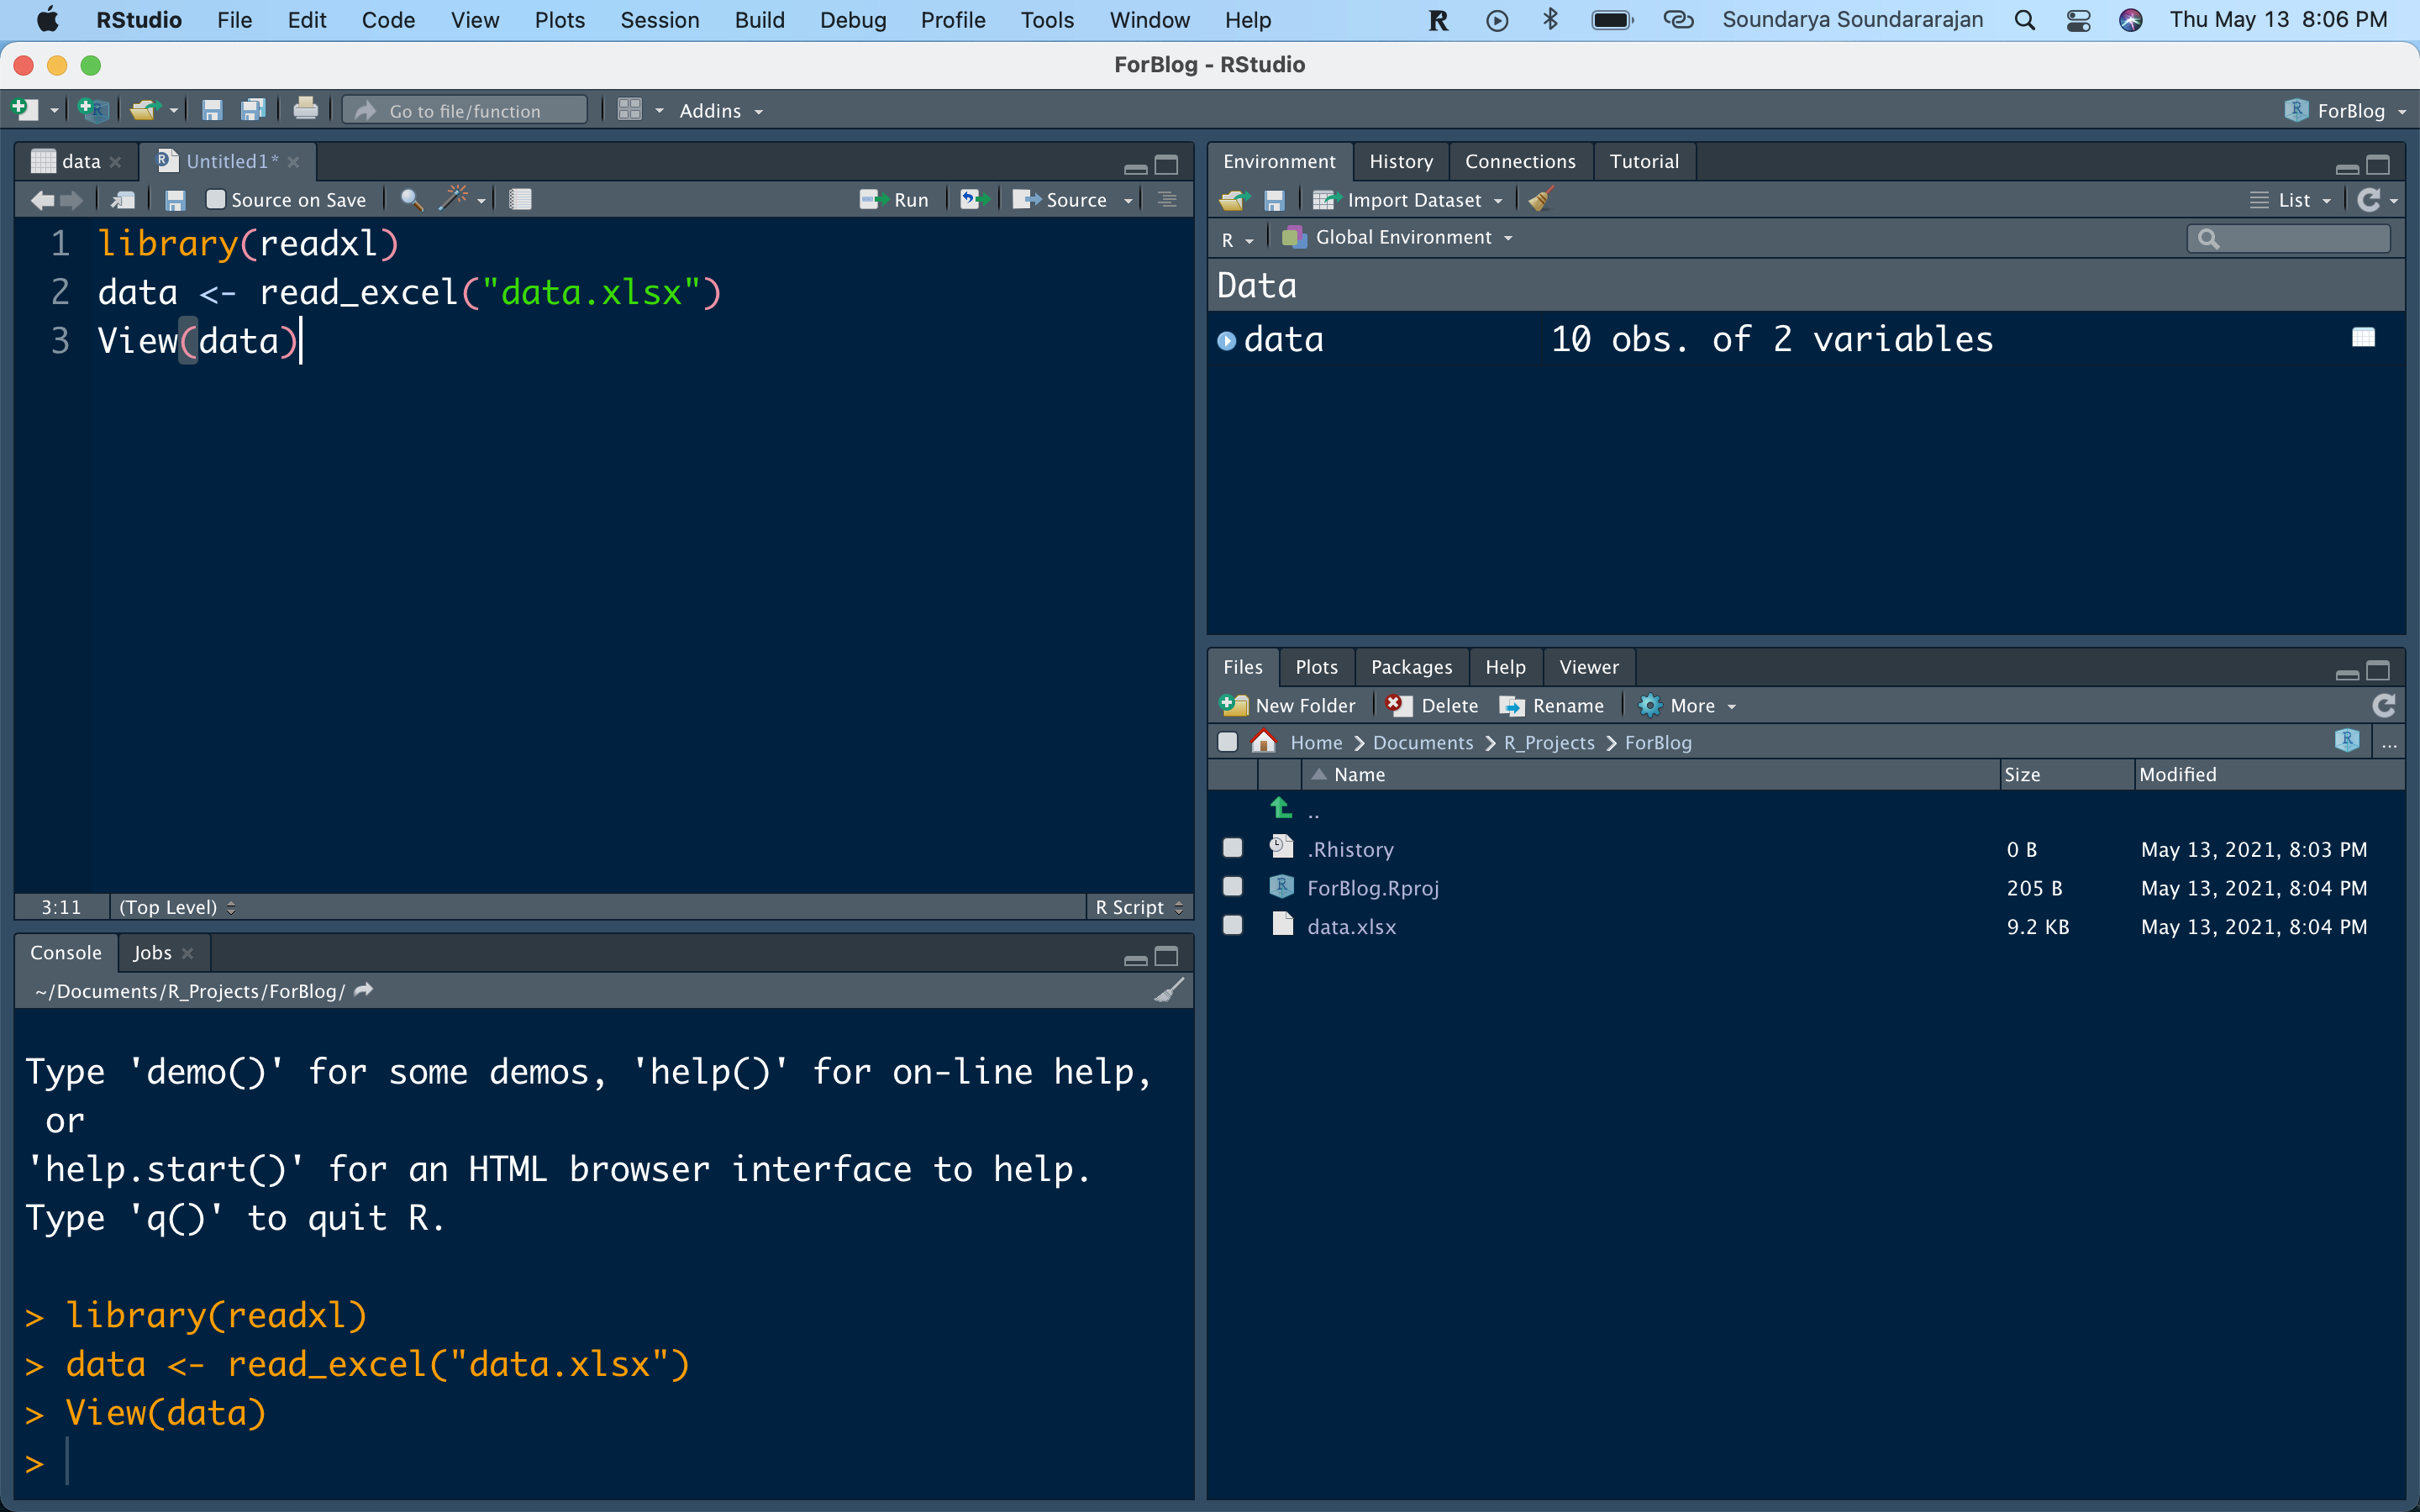Click the Documents breadcrumb in Files path
The width and height of the screenshot is (2420, 1512).
1422,742
